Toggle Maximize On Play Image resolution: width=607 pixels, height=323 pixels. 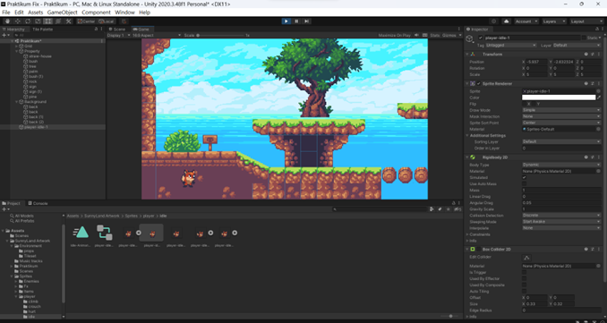(395, 35)
